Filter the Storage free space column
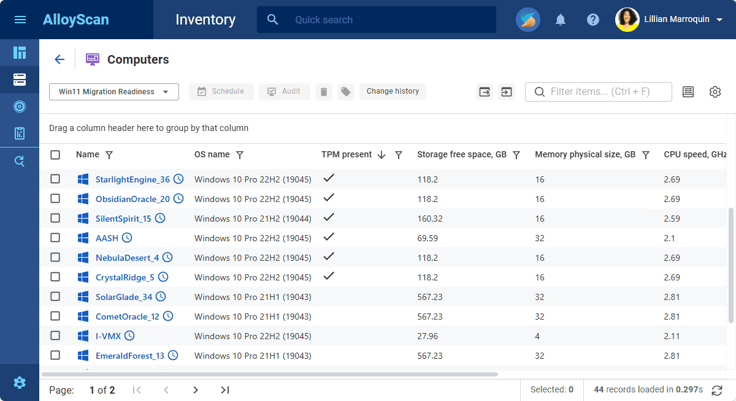The width and height of the screenshot is (736, 401). point(516,155)
